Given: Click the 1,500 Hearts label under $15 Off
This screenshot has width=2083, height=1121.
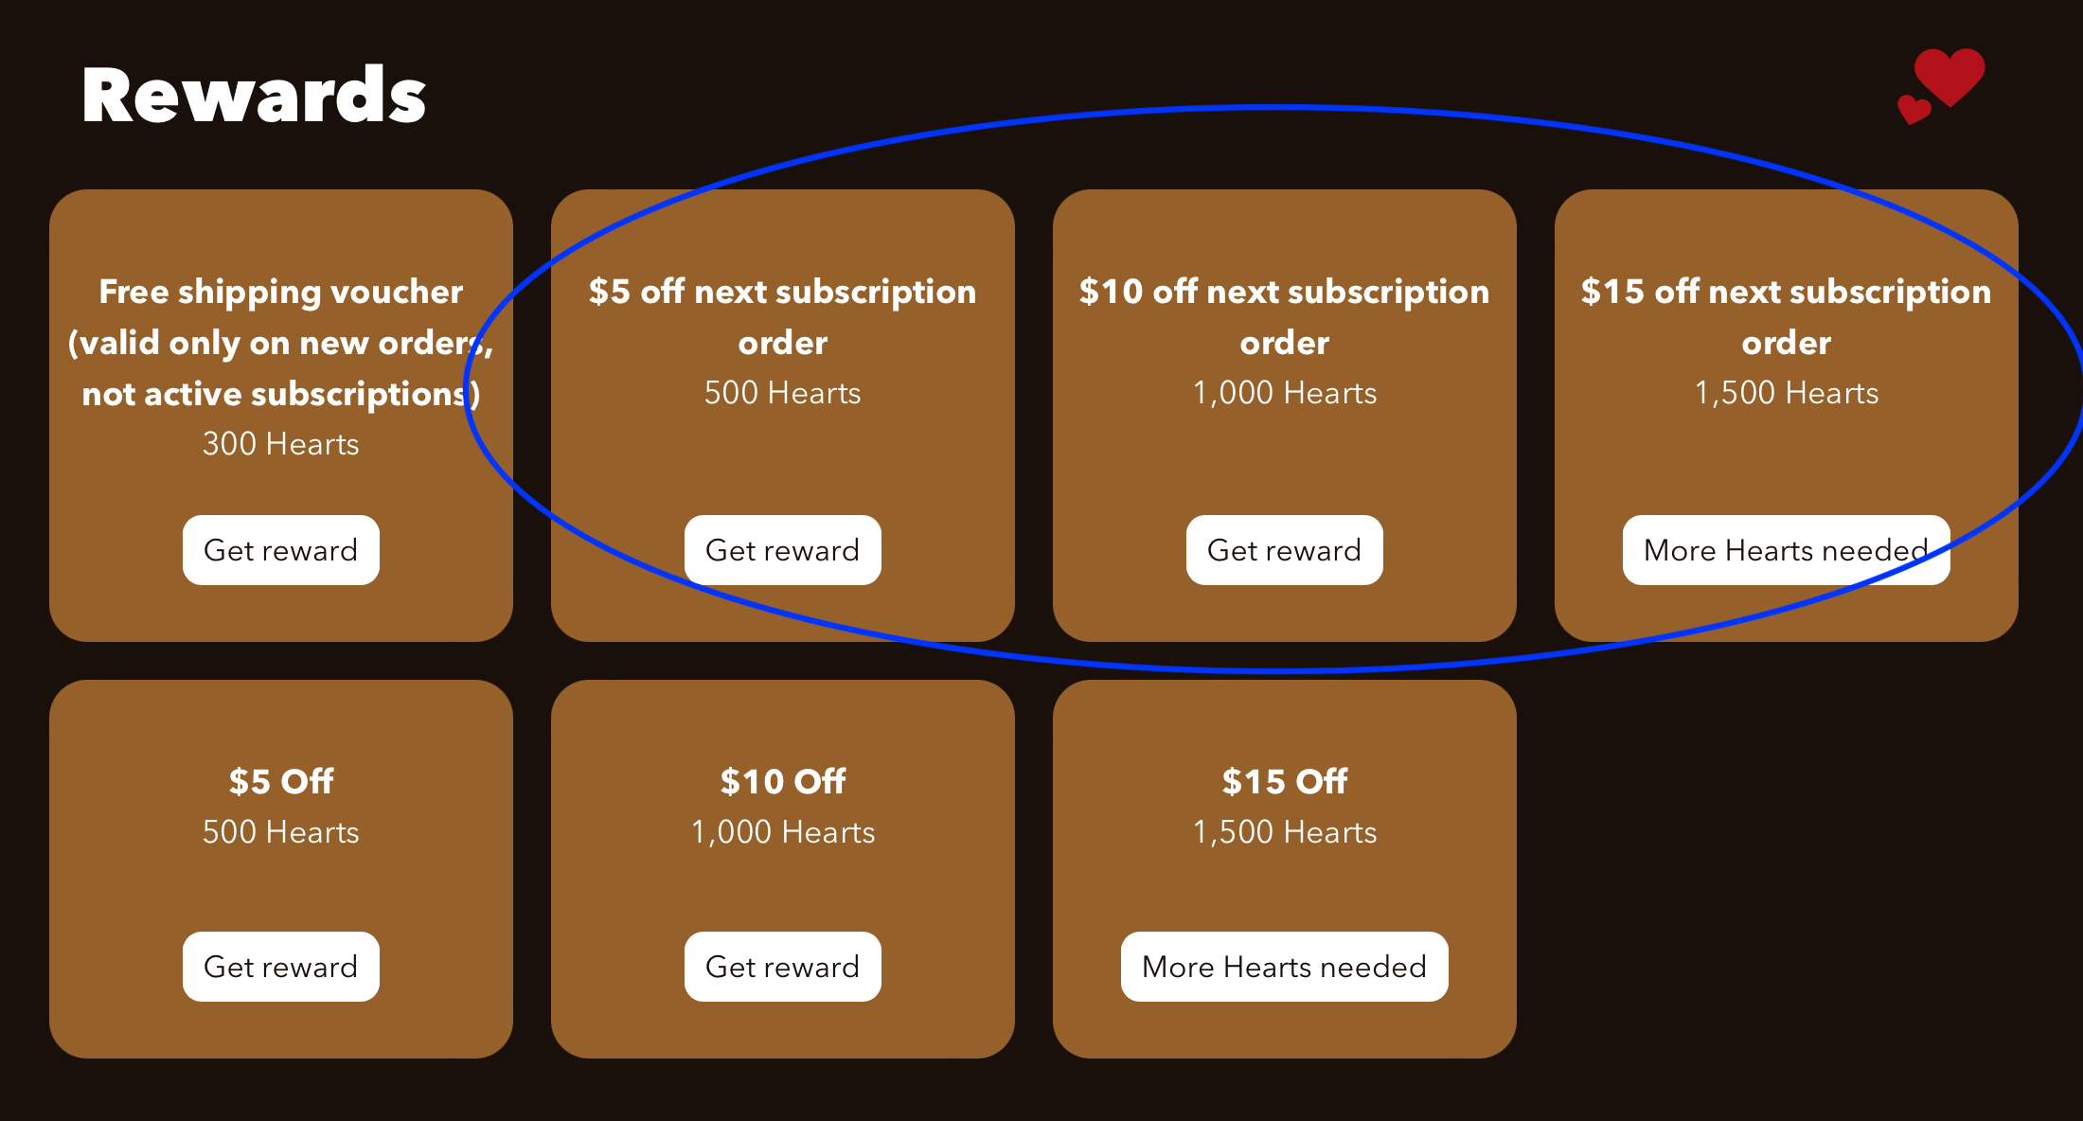Looking at the screenshot, I should (1285, 832).
